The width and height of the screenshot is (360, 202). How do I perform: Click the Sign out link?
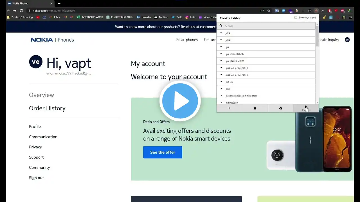tap(37, 178)
